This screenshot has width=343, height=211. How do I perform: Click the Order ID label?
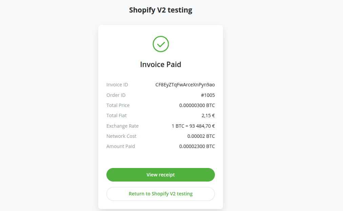(x=116, y=95)
